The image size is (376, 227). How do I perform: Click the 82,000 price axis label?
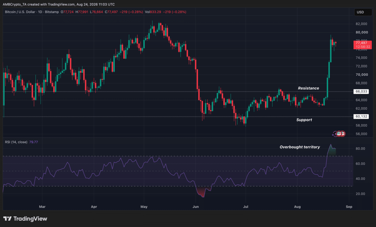point(362,24)
